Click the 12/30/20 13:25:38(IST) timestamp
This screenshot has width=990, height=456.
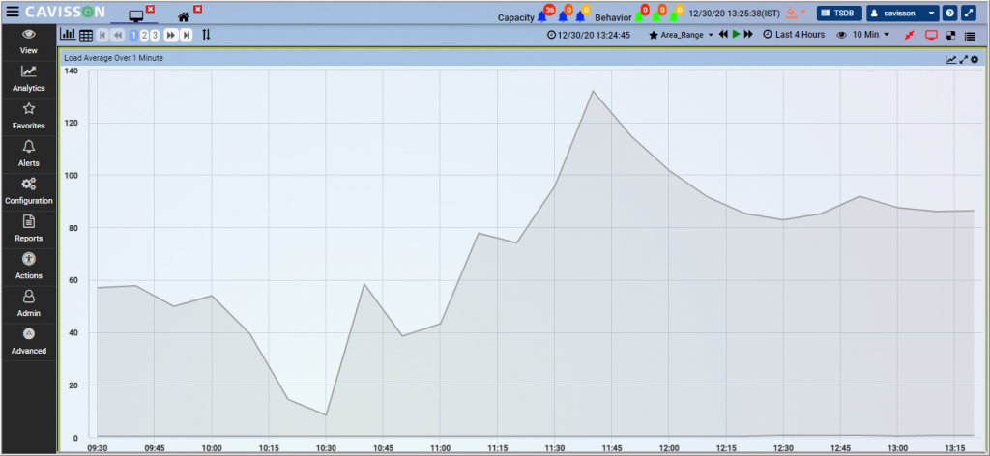point(735,14)
